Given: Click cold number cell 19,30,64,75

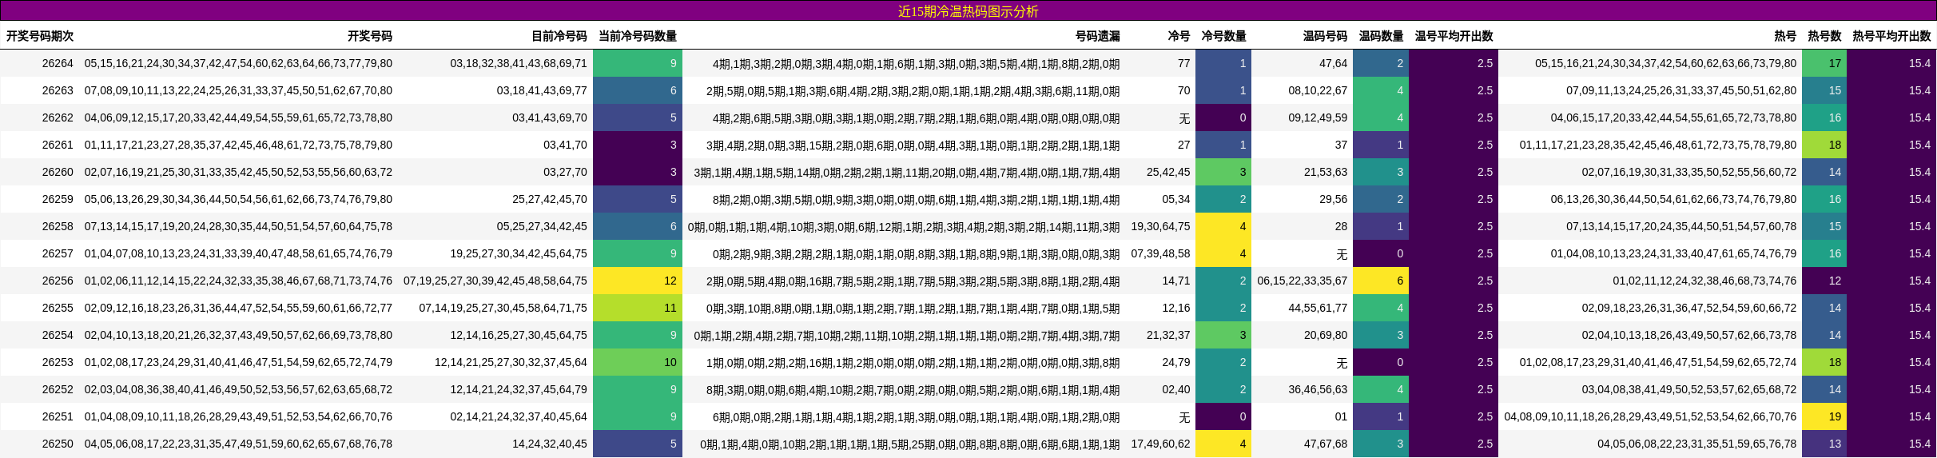Looking at the screenshot, I should click(x=1160, y=226).
